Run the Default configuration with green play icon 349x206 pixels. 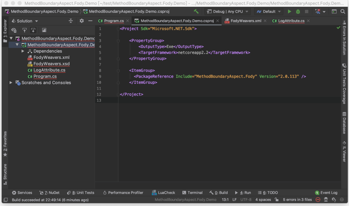tap(289, 11)
